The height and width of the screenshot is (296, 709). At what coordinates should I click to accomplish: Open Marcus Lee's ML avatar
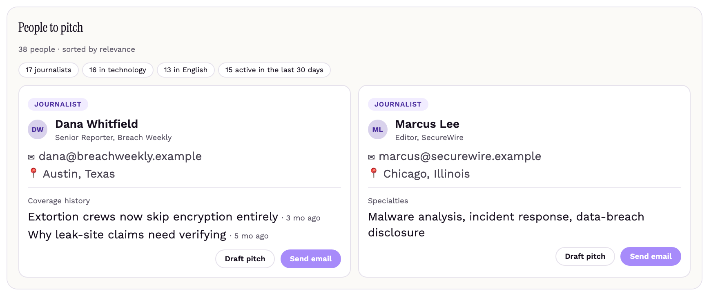(x=378, y=129)
